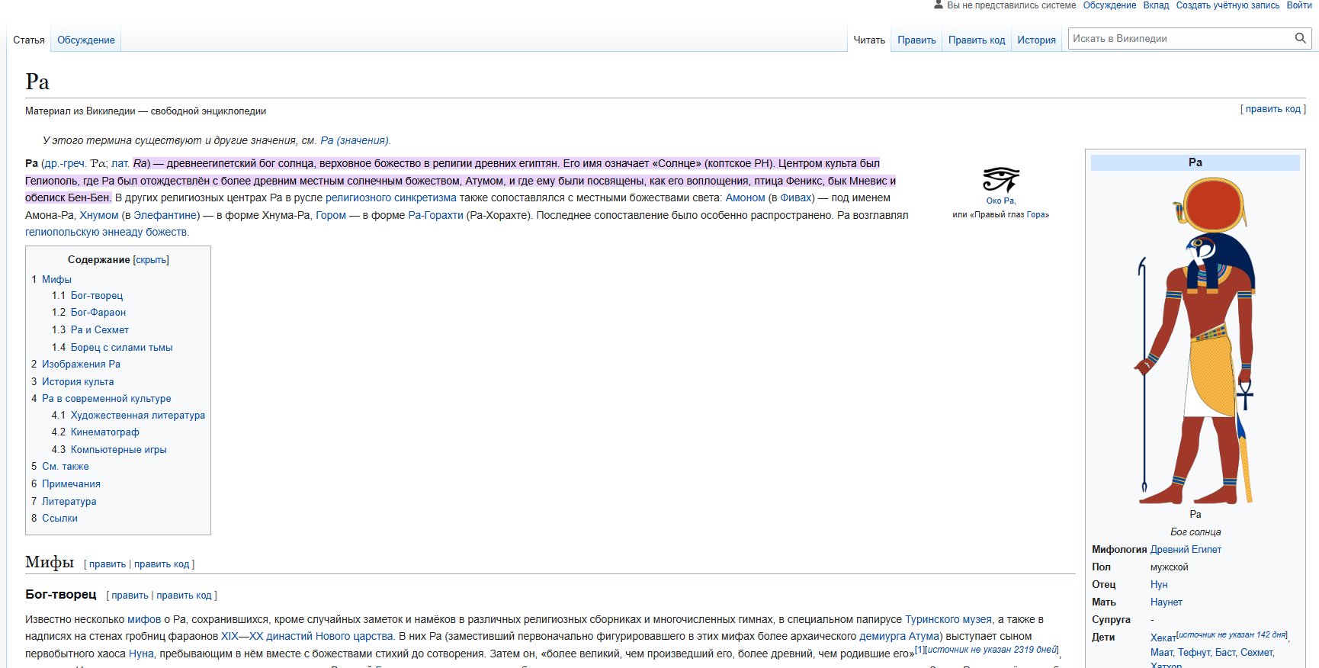Open the Гором link in the intro
Screen dimensions: 1319x668
click(331, 215)
